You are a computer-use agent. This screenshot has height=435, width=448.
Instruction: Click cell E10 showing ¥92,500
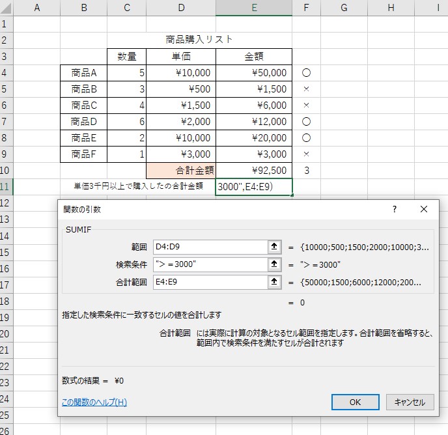pyautogui.click(x=254, y=170)
